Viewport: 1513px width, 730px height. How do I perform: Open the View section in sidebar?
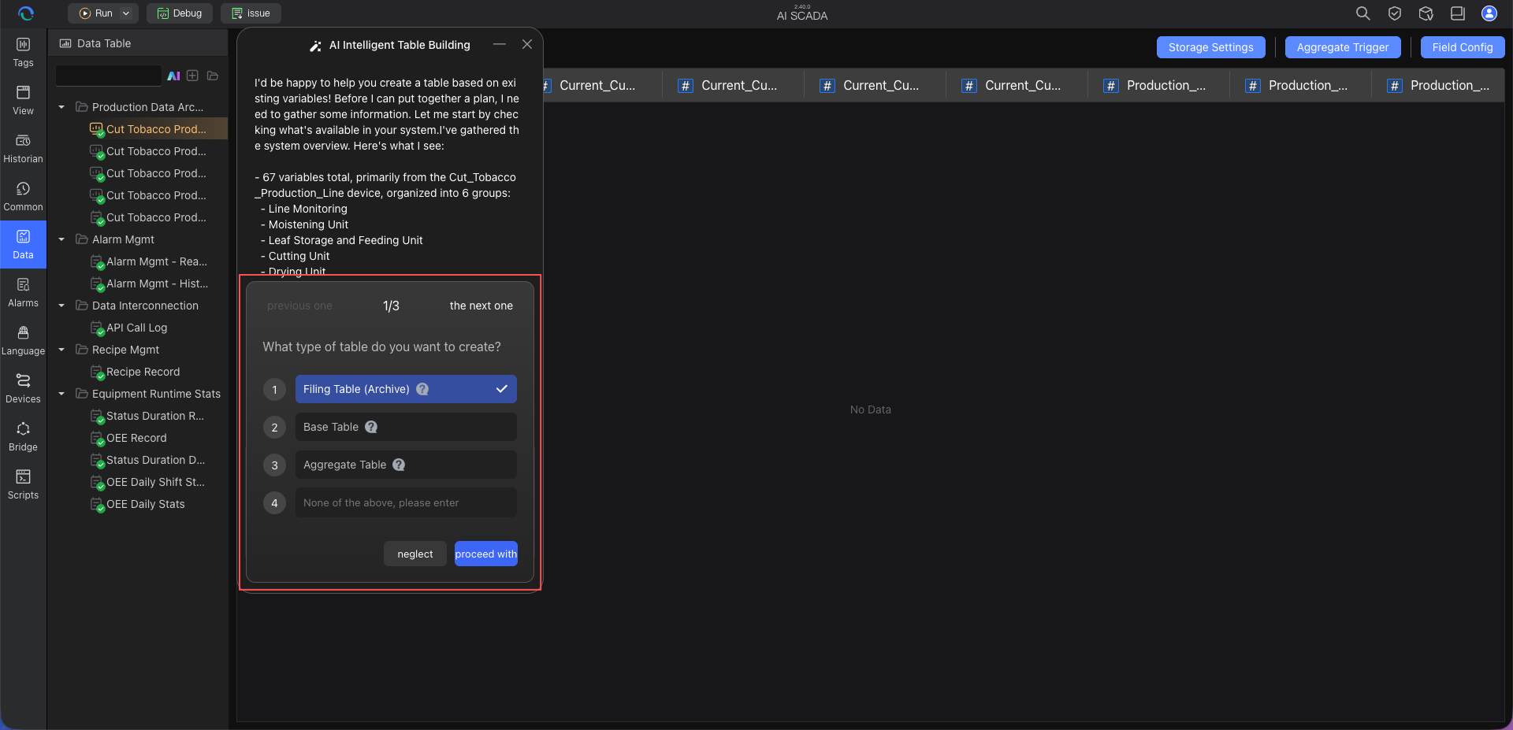point(23,101)
